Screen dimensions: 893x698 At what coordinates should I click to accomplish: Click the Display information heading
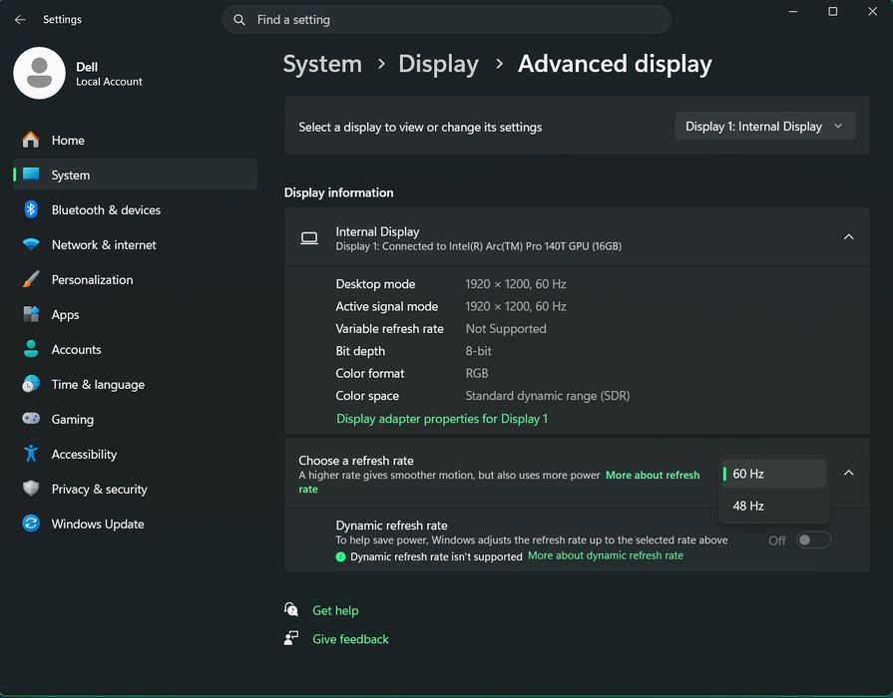tap(339, 192)
